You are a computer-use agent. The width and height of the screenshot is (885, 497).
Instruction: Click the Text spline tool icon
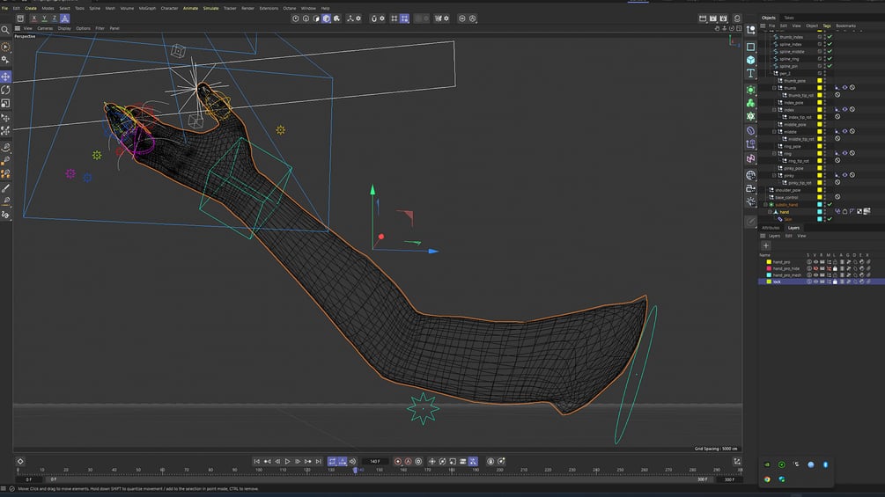[x=750, y=74]
